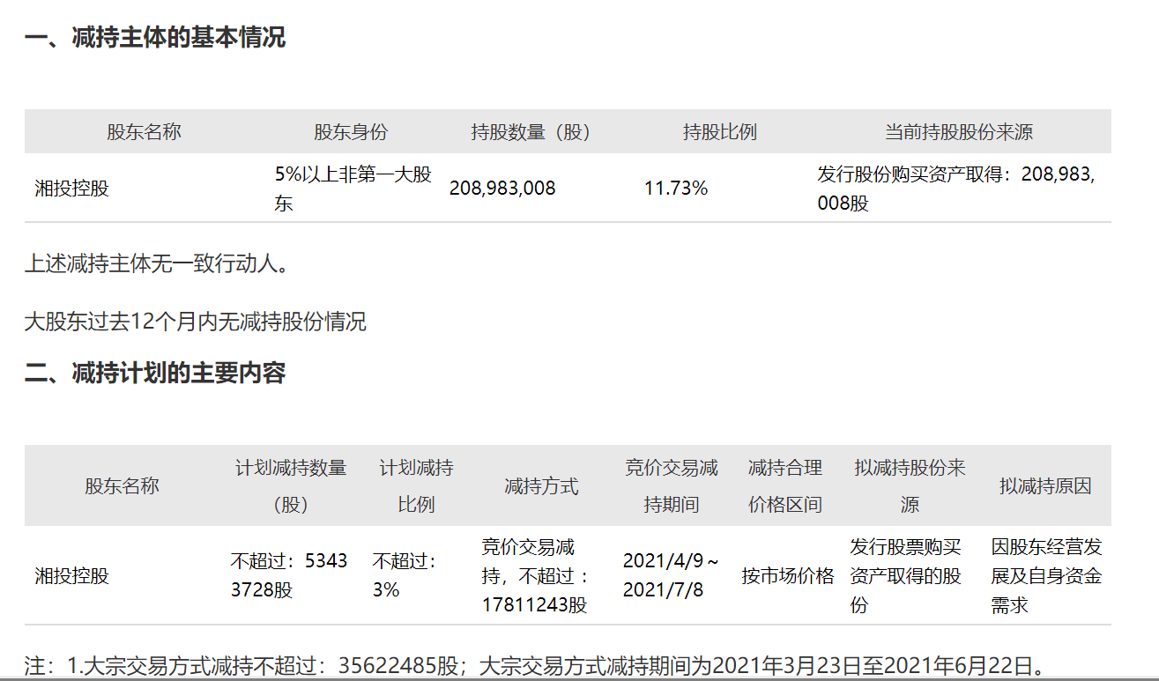Image resolution: width=1159 pixels, height=681 pixels.
Task: Click 股东名称 header in second table
Action: [122, 485]
